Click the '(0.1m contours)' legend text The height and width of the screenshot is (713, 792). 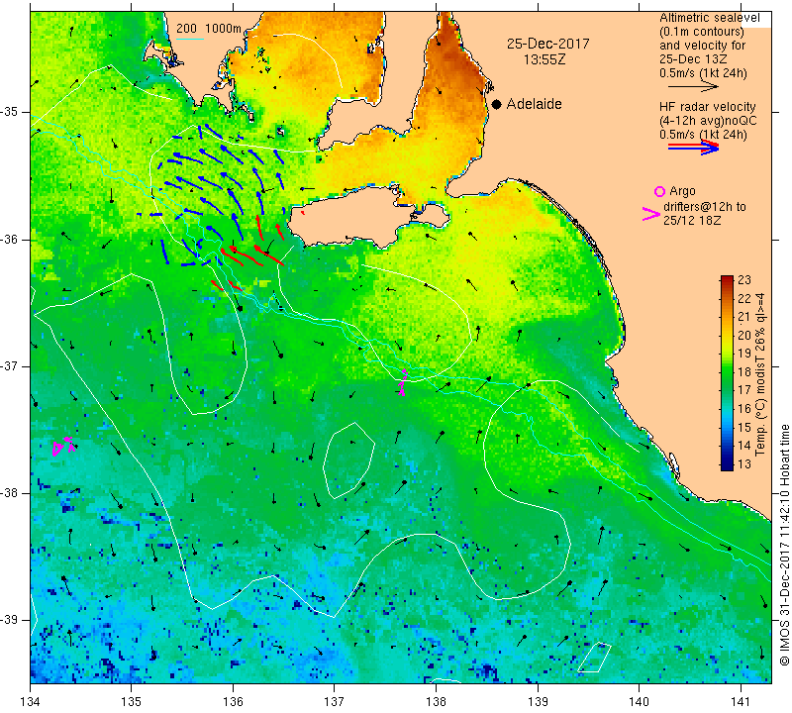701,32
